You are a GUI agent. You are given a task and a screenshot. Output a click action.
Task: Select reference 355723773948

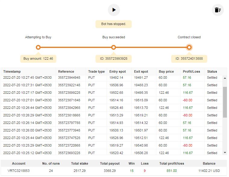coord(69,130)
